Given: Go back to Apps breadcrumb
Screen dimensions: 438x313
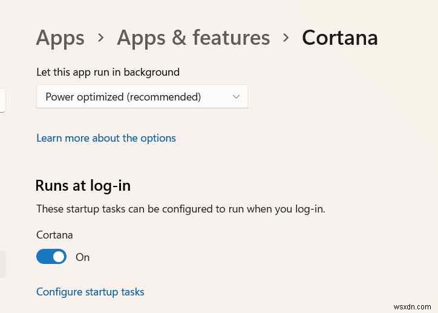Looking at the screenshot, I should pyautogui.click(x=60, y=38).
